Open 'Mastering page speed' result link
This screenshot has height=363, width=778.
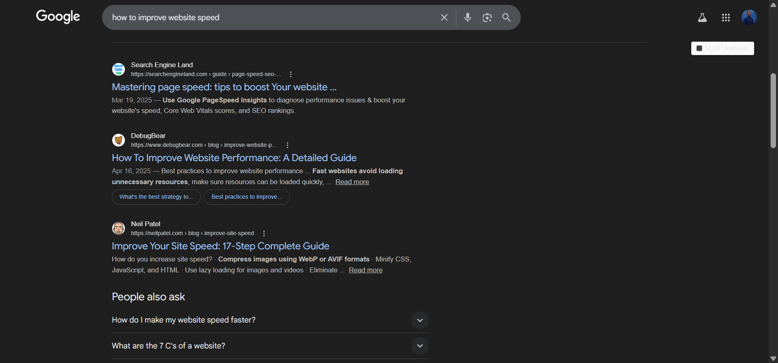point(224,87)
